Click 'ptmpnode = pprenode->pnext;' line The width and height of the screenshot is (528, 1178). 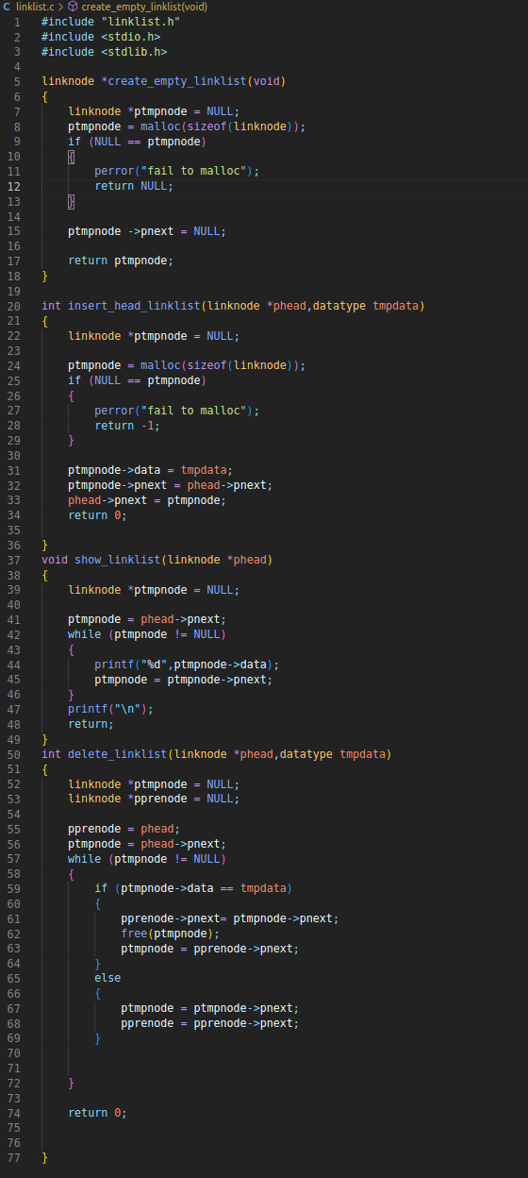pos(209,951)
